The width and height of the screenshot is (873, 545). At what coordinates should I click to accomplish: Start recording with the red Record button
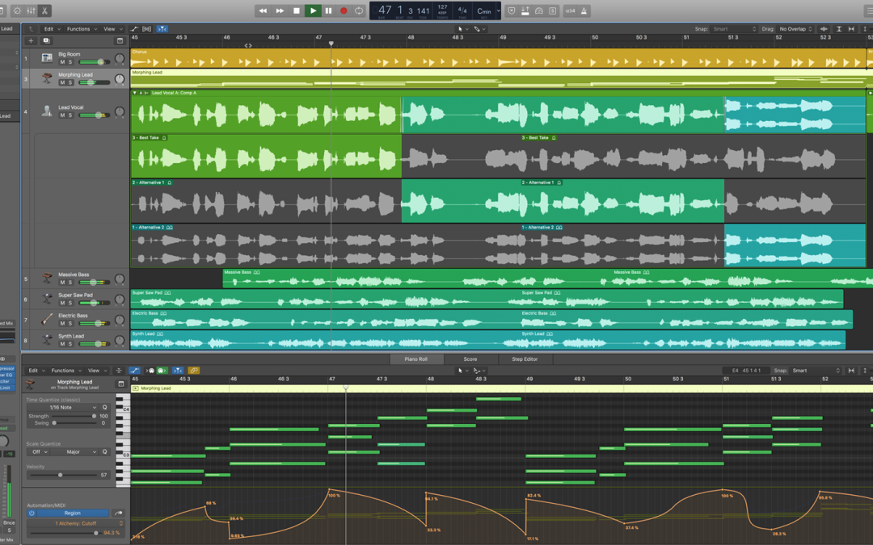click(344, 10)
